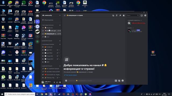Create invite for the megaphone channel

tap(58, 31)
